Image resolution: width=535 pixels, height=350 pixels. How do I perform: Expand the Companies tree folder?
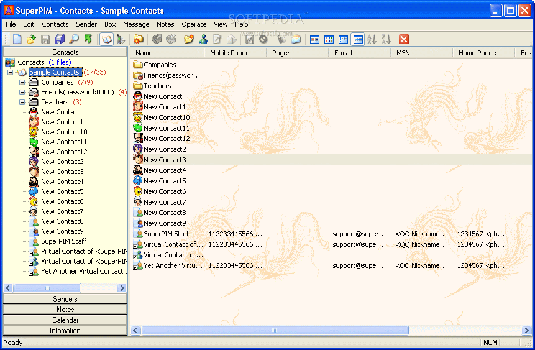(x=22, y=82)
